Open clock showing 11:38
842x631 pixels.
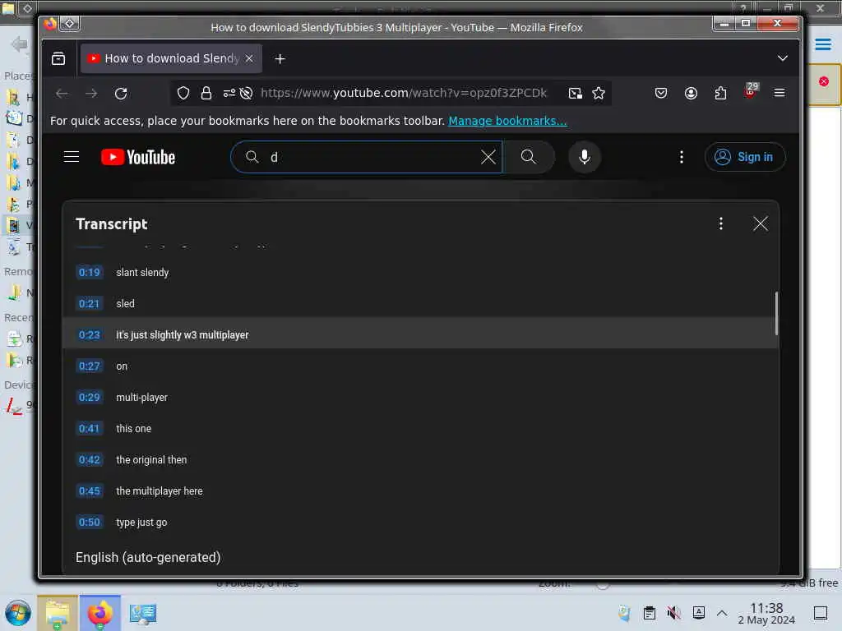[x=766, y=613]
